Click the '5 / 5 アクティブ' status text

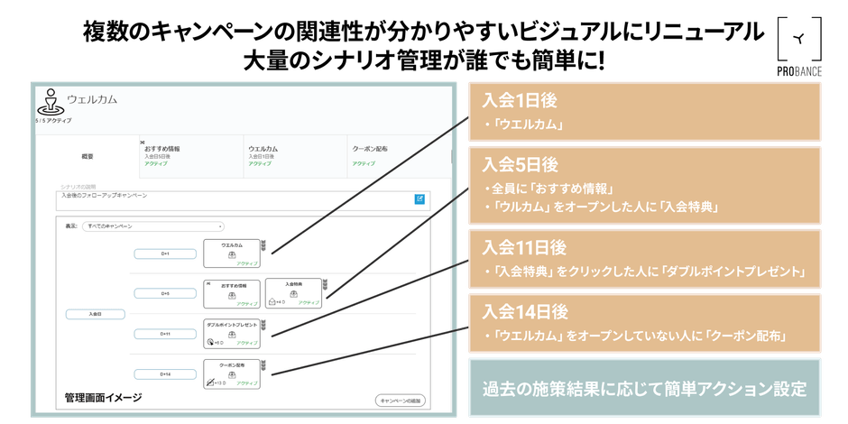click(53, 121)
